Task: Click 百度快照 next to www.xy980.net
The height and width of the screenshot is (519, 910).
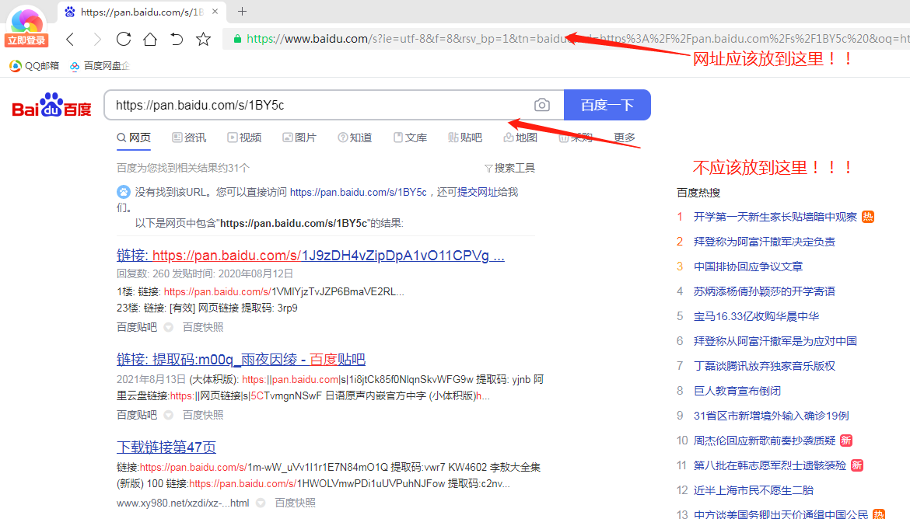Action: pos(295,503)
